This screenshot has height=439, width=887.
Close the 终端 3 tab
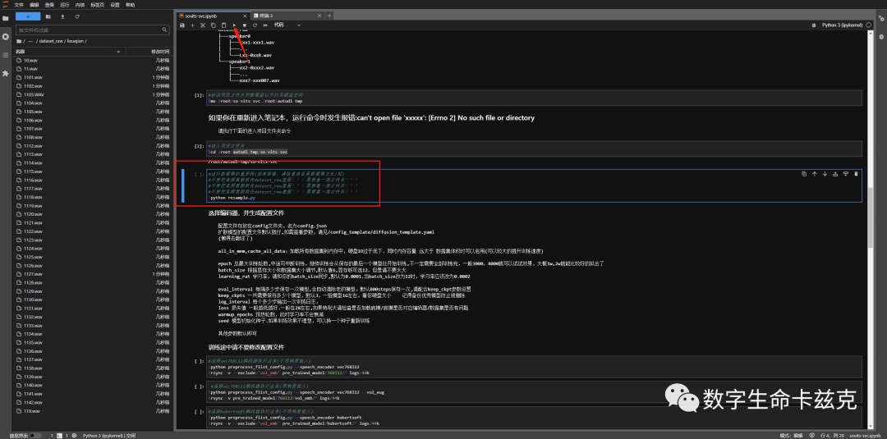(x=320, y=16)
